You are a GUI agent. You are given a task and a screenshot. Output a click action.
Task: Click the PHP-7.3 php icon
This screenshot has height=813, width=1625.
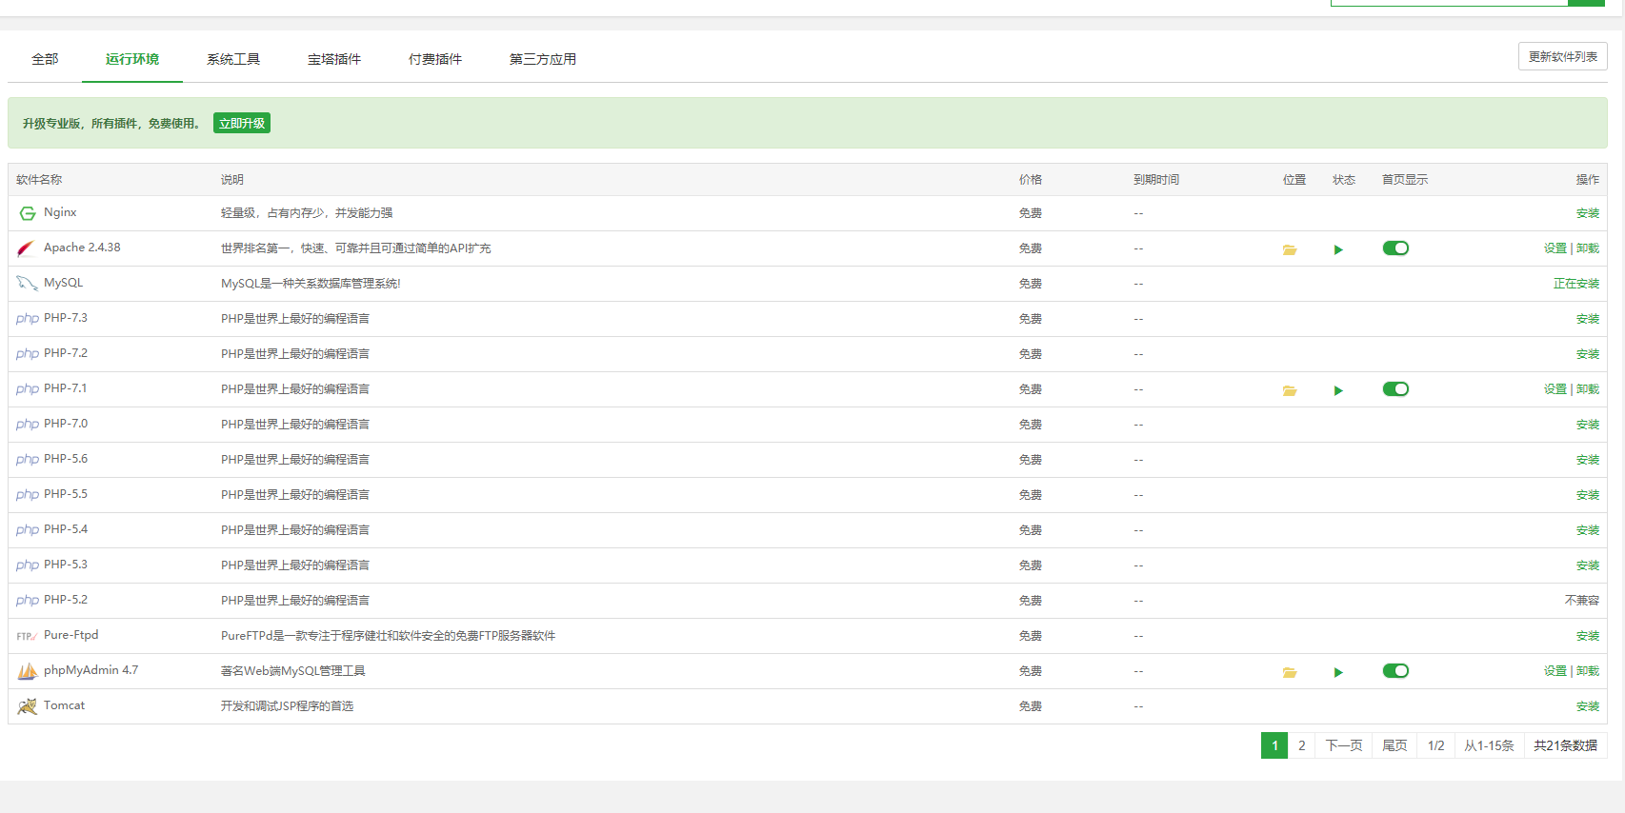tap(28, 319)
